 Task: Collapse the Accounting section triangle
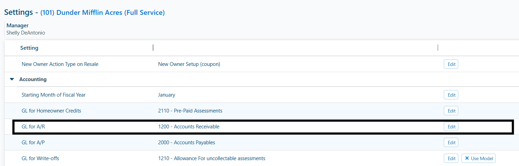tap(12, 79)
